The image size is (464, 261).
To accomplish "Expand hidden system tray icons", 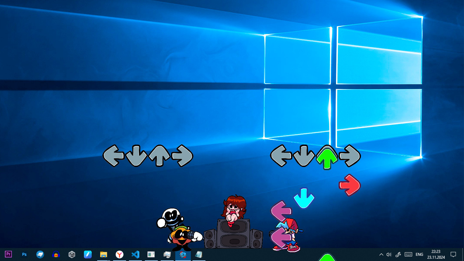I will pyautogui.click(x=381, y=254).
